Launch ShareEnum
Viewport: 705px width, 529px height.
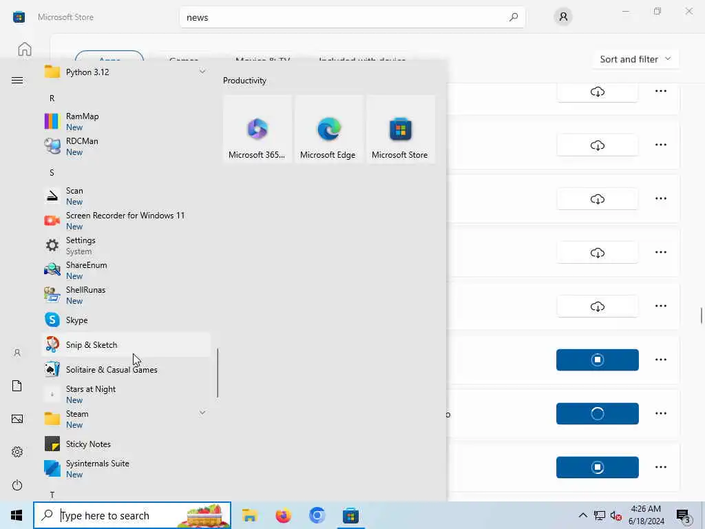(126, 270)
